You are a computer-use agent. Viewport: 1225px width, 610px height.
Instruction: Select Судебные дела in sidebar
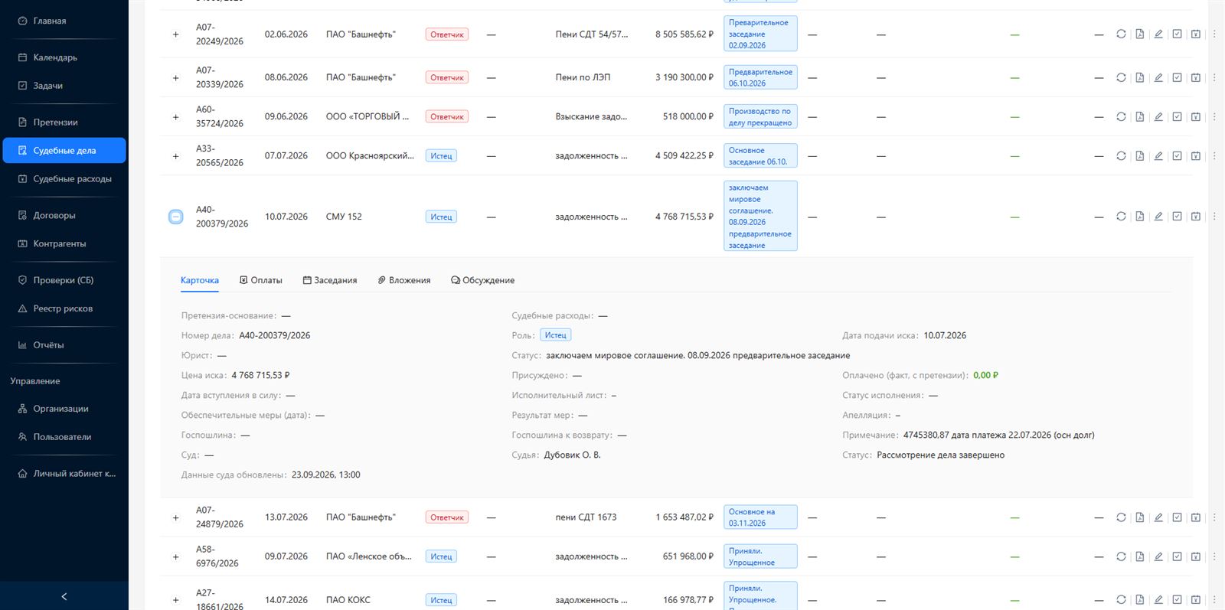click(x=64, y=151)
